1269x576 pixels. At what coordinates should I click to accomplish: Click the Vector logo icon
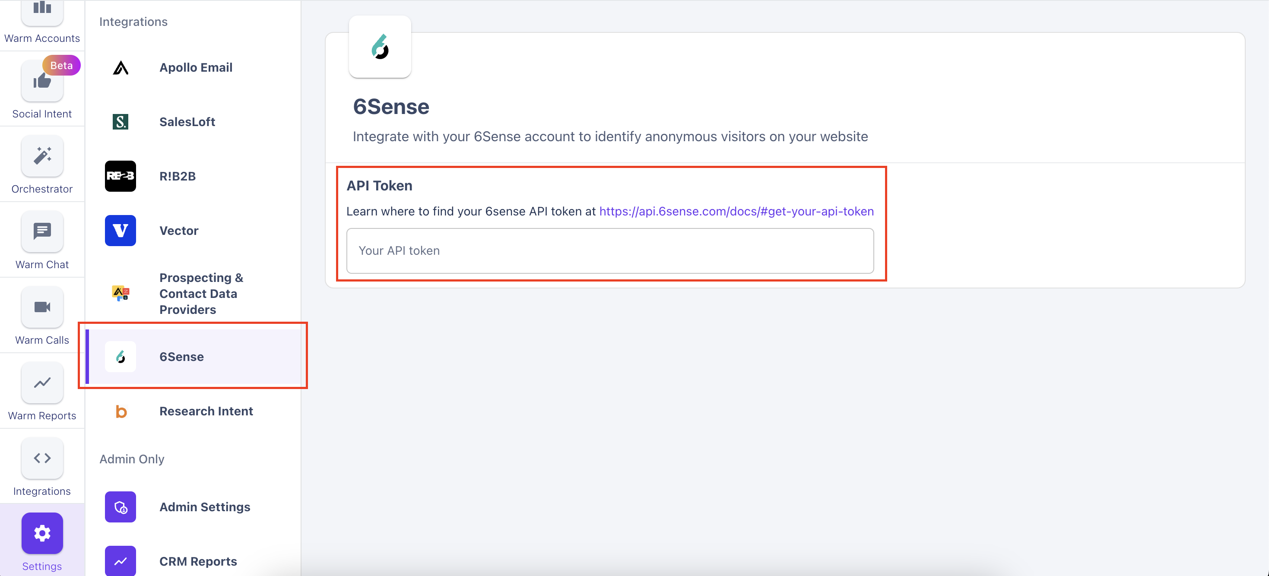(x=120, y=231)
